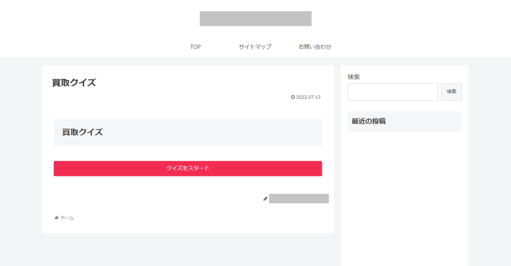Click the 2022.07.13 post date

coord(308,97)
